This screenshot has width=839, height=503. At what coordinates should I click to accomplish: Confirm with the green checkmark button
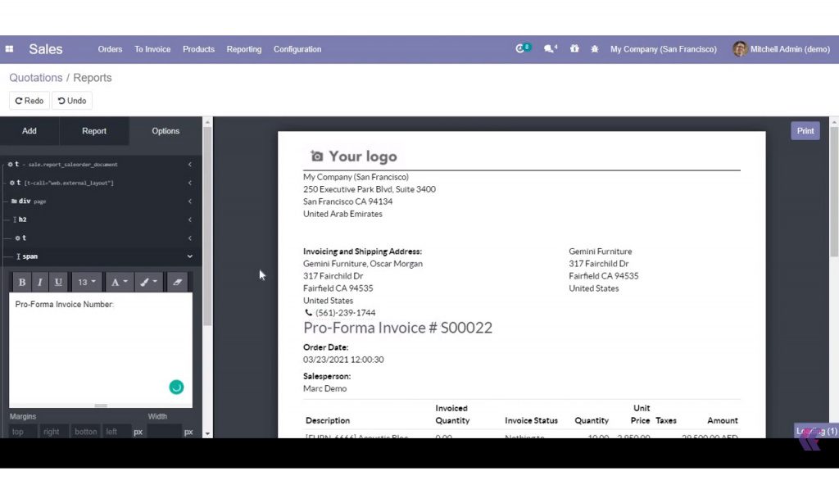(176, 387)
